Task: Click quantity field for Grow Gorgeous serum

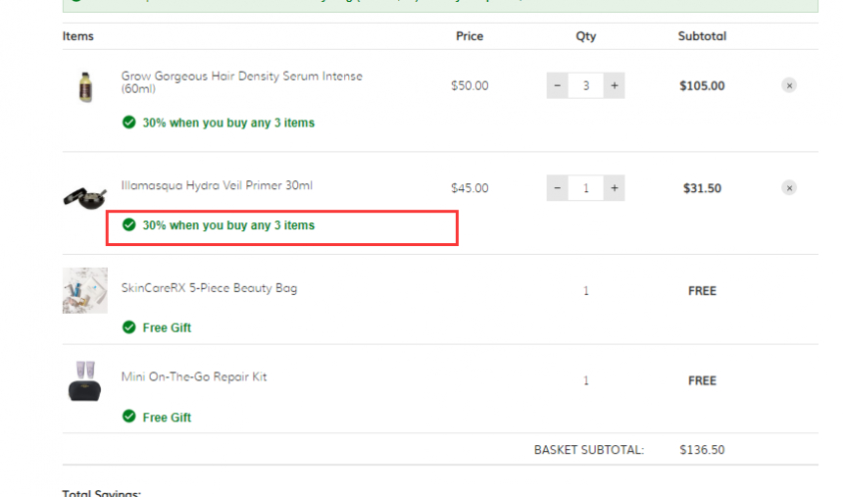Action: pos(585,85)
